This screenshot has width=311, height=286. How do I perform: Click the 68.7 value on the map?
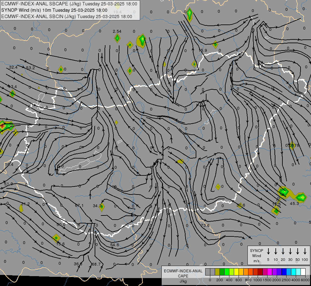(96, 264)
